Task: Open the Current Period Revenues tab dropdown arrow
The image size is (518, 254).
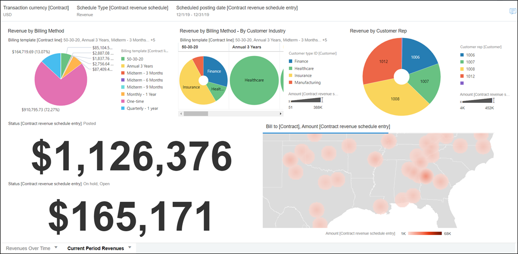Action: pyautogui.click(x=130, y=247)
